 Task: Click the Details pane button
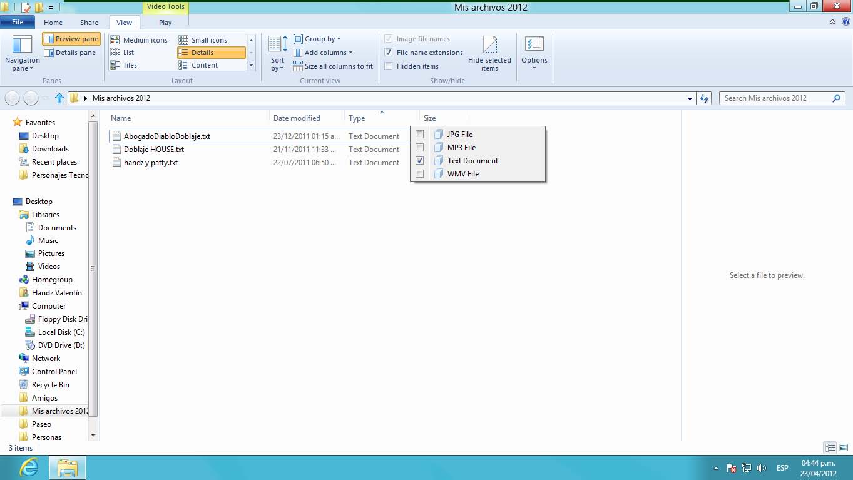70,53
